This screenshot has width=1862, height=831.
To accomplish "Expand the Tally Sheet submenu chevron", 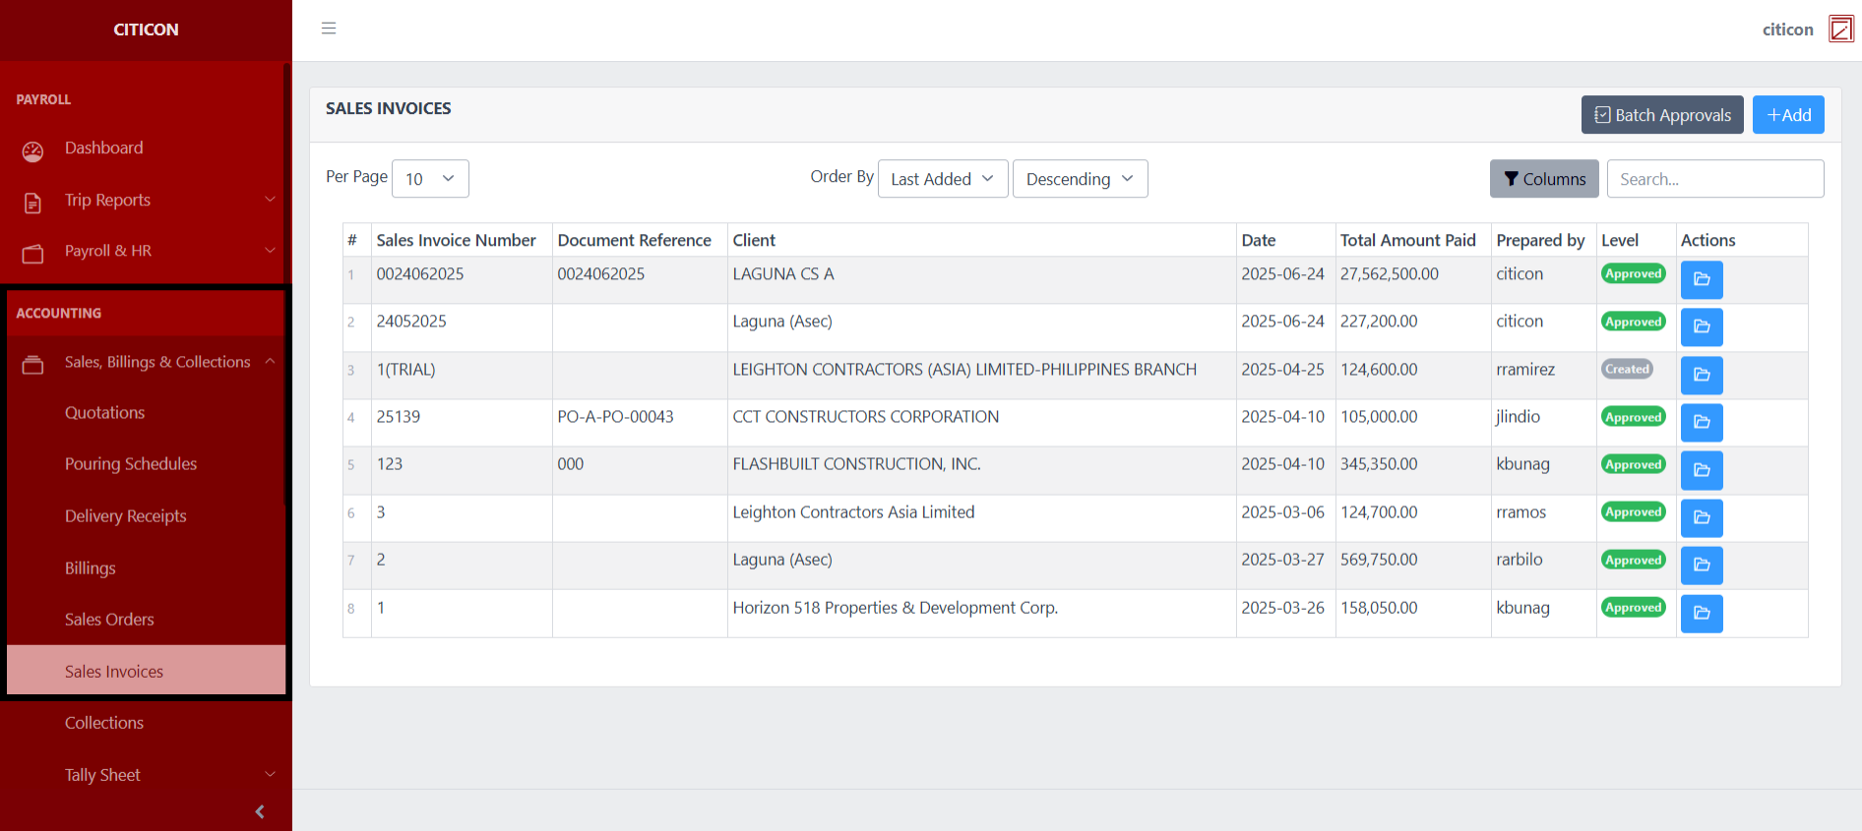I will click(x=270, y=775).
